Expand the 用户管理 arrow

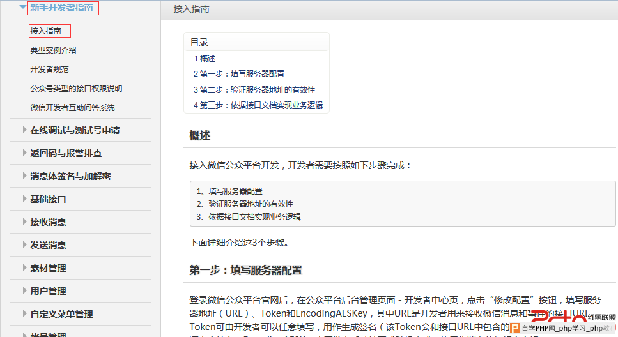click(24, 290)
